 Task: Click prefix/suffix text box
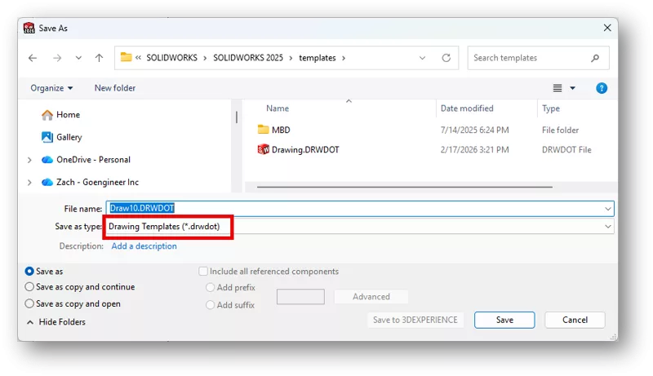point(300,297)
